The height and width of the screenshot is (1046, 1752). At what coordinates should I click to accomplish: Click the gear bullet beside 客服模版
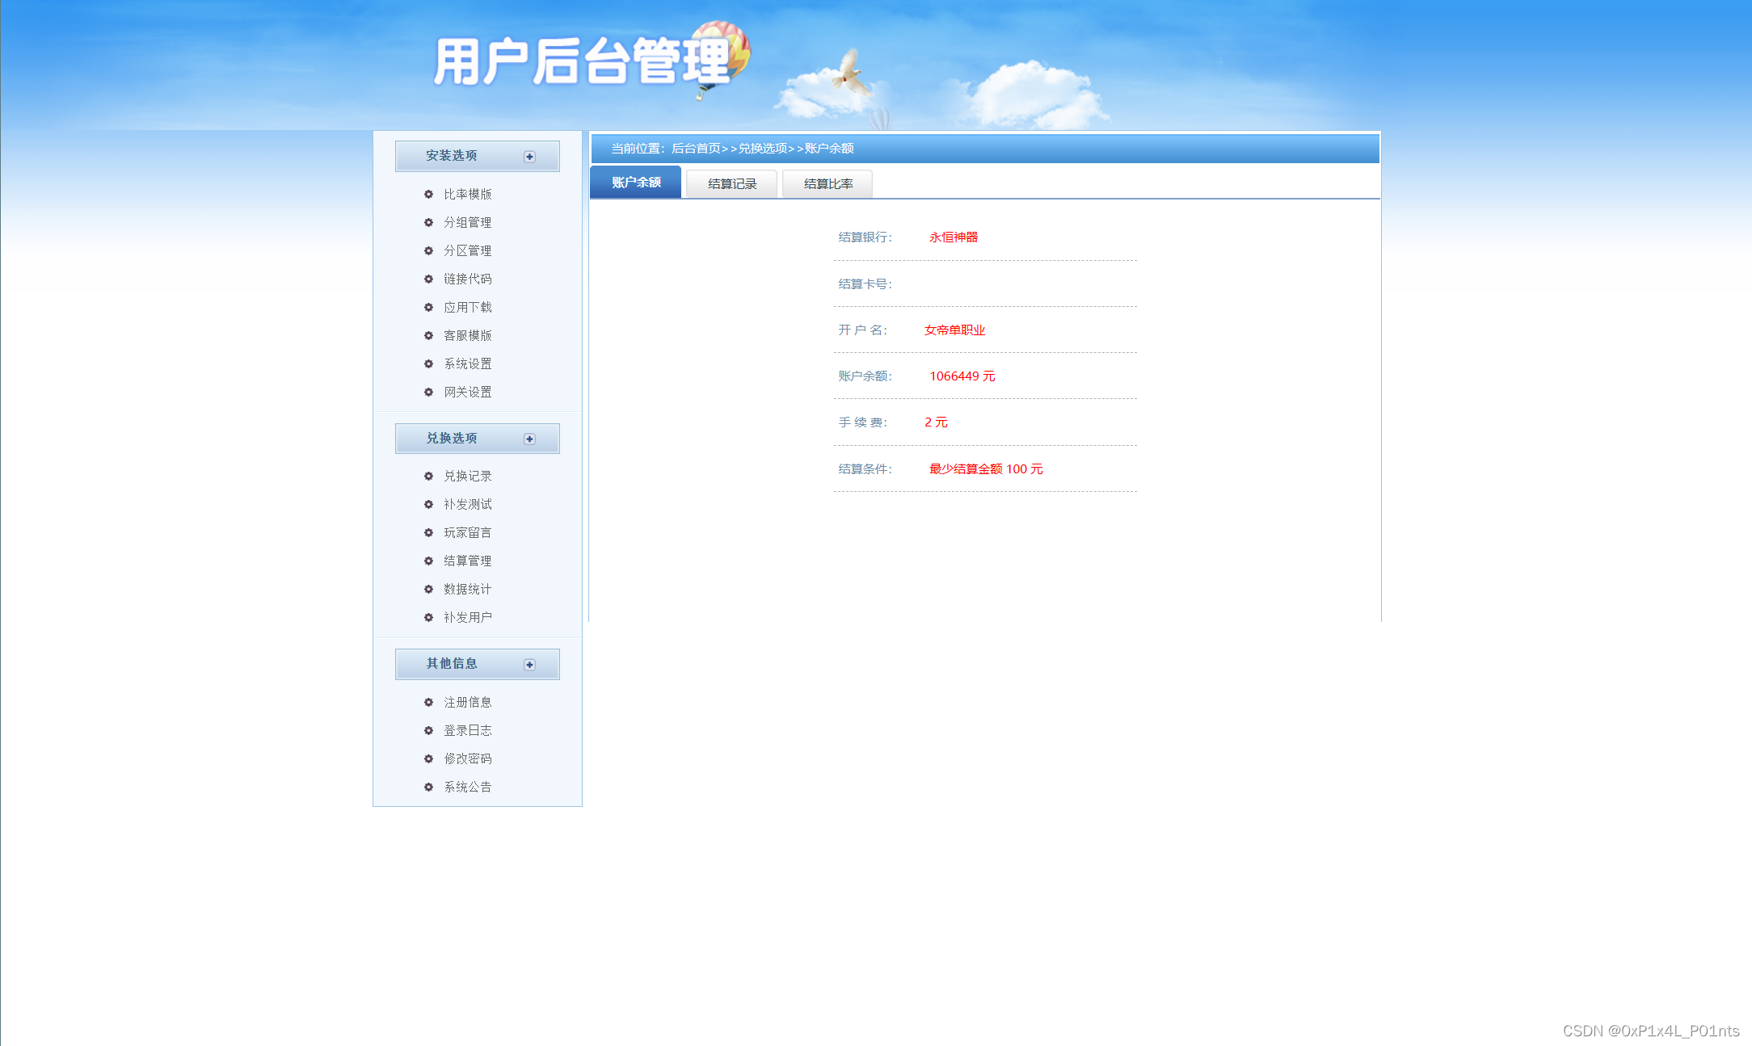tap(428, 335)
